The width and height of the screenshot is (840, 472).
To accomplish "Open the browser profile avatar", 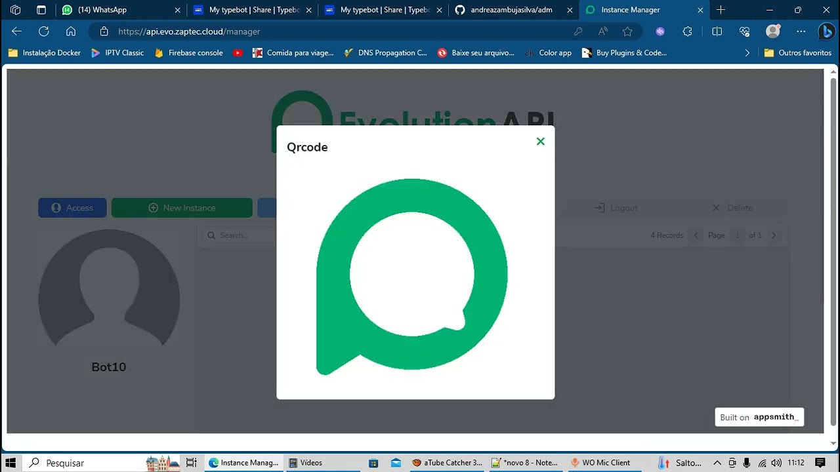I will pyautogui.click(x=773, y=31).
